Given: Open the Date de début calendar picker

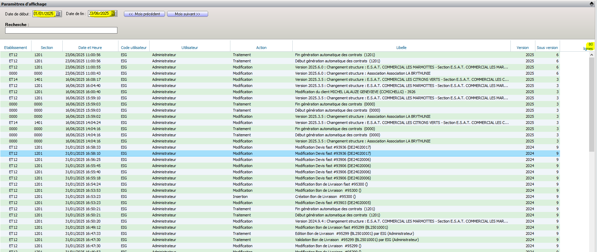Looking at the screenshot, I should [58, 14].
